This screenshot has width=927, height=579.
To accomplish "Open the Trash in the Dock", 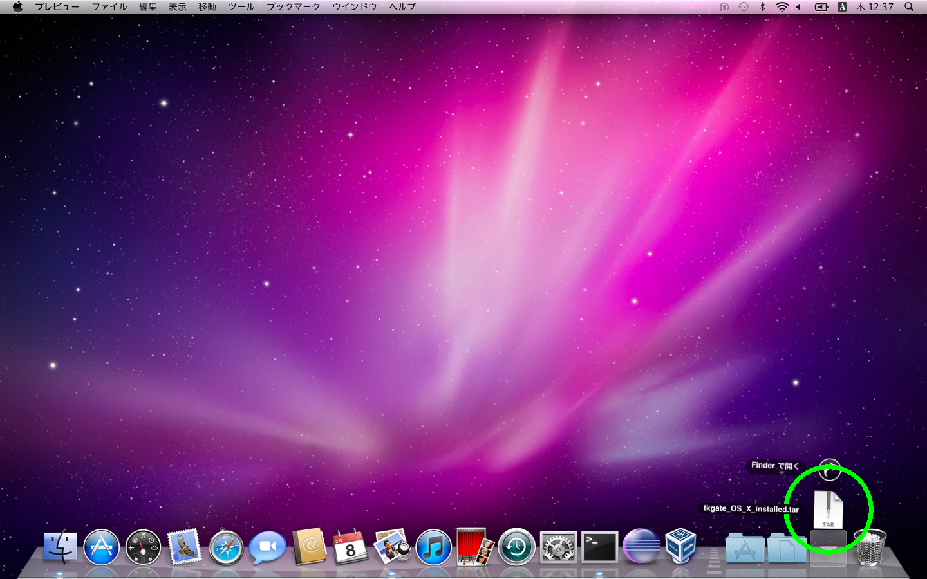I will coord(870,547).
